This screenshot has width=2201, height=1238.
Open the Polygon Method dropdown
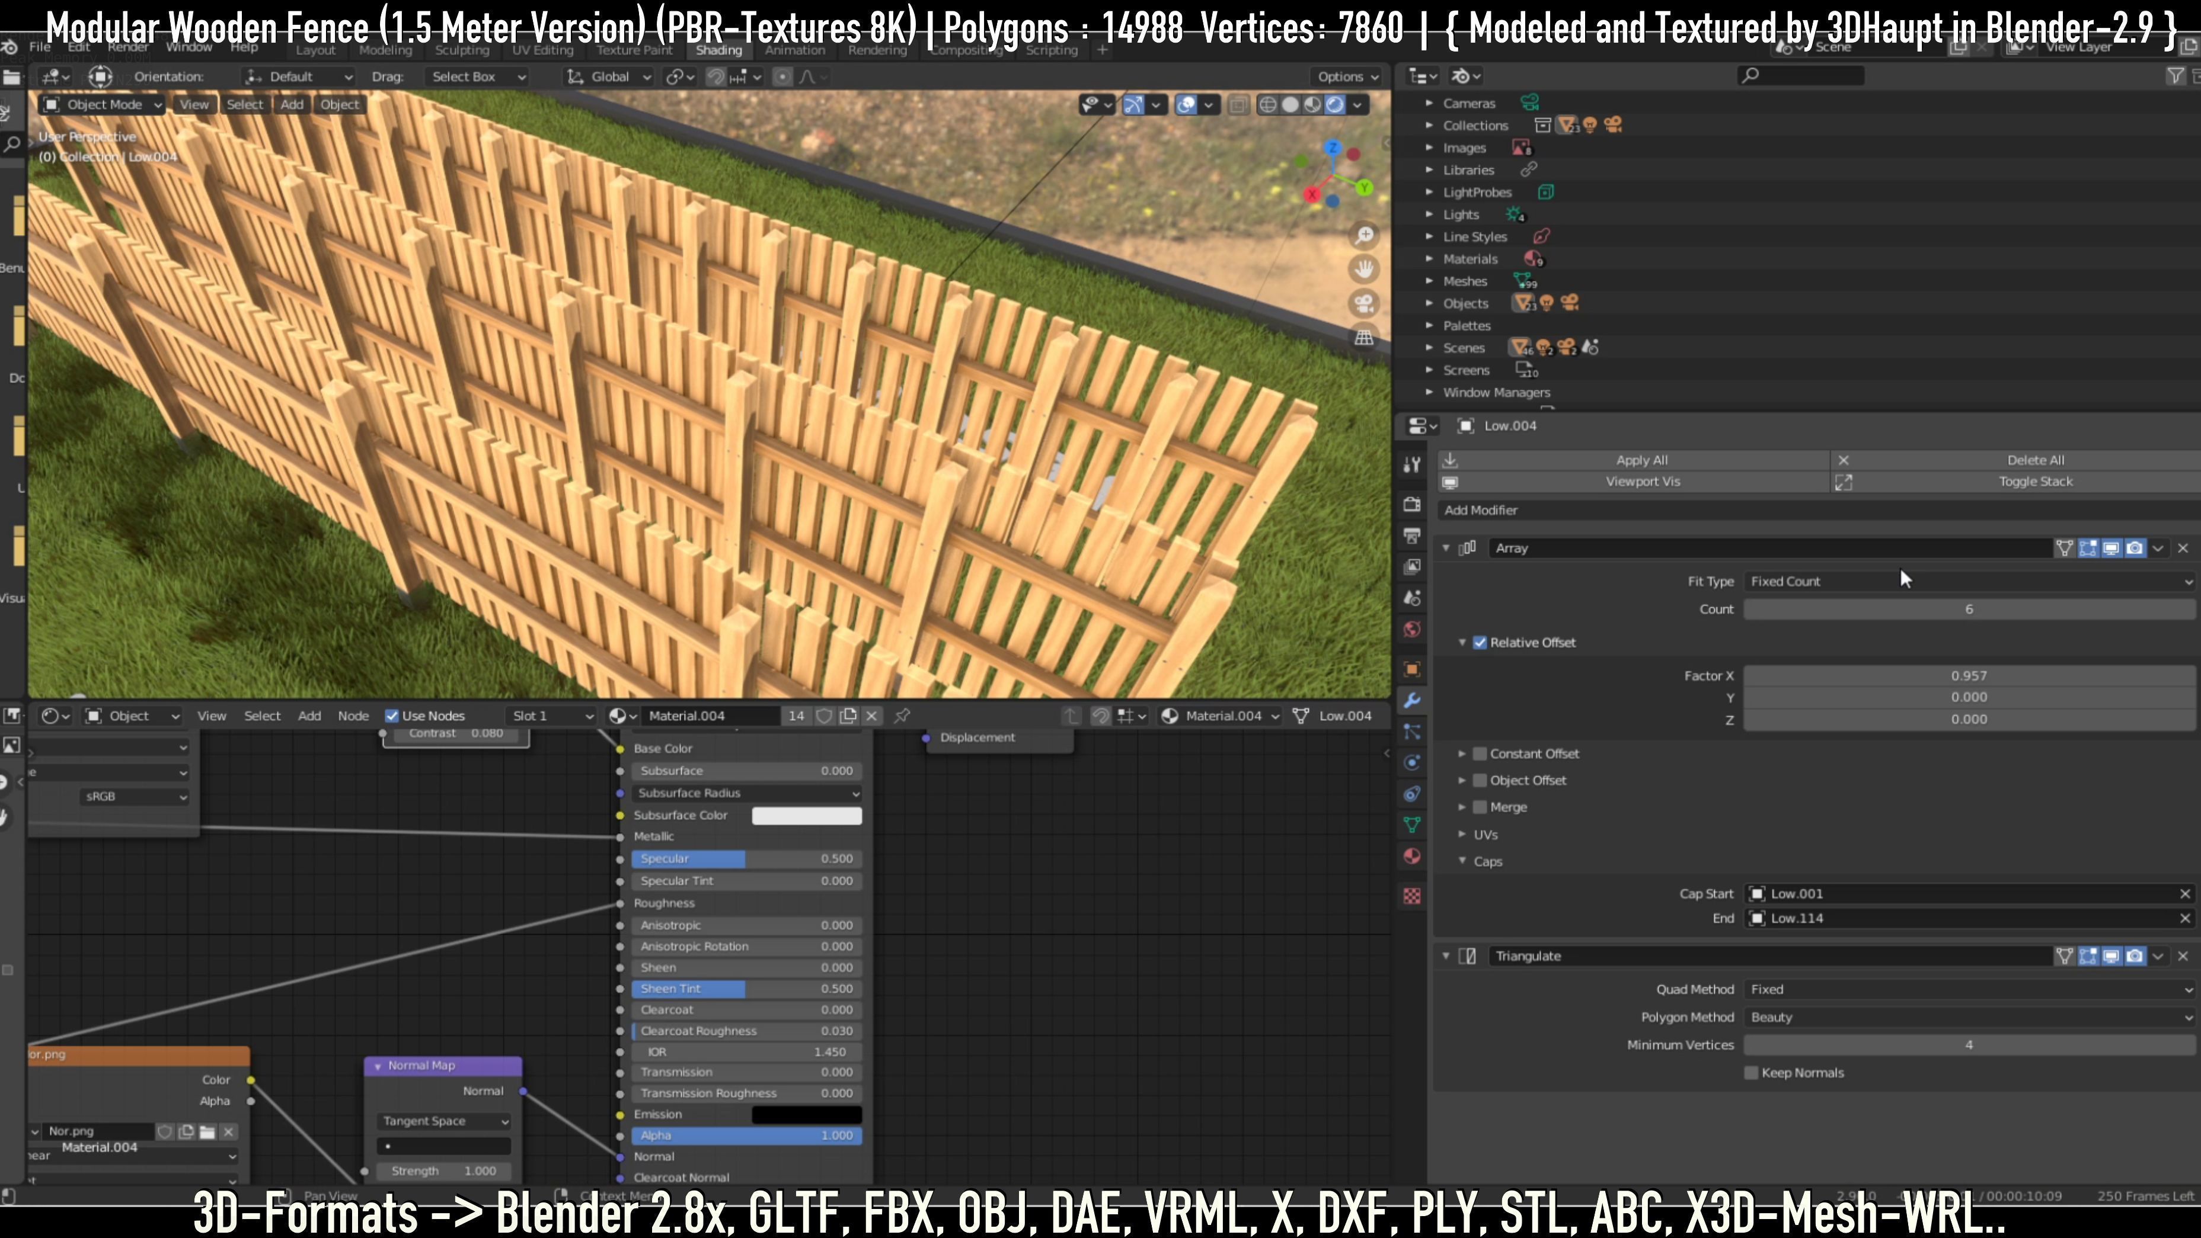click(1969, 1018)
